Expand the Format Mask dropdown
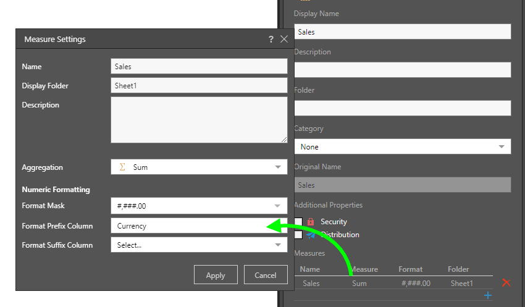 click(277, 206)
